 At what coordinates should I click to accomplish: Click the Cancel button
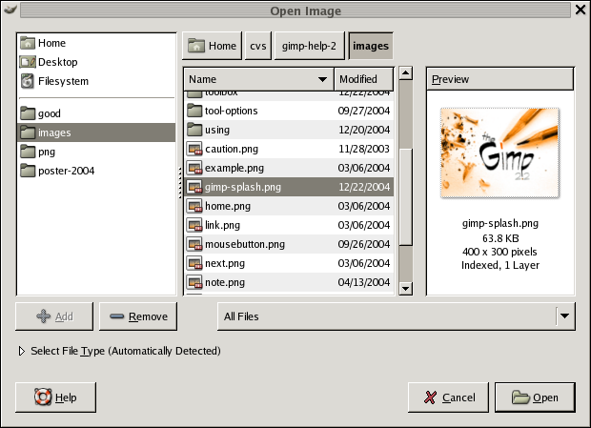click(x=448, y=397)
